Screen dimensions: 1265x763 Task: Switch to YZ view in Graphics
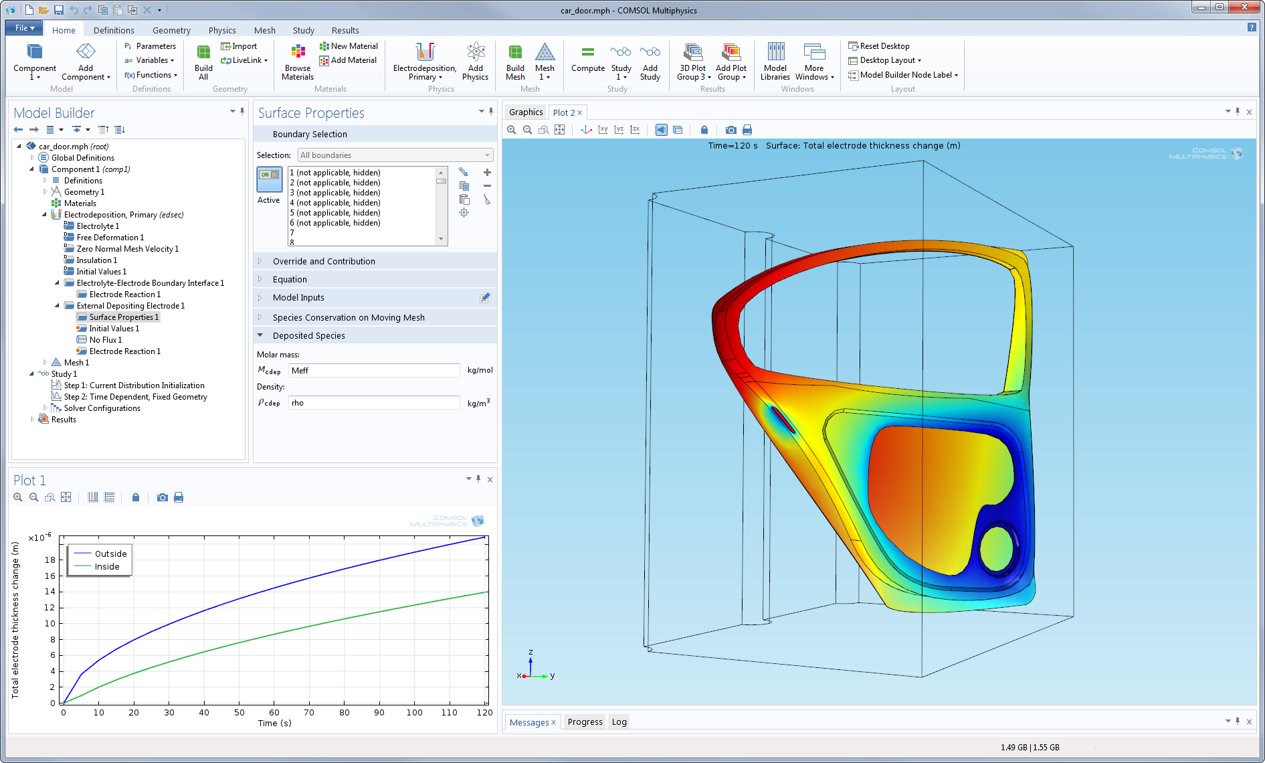(619, 130)
